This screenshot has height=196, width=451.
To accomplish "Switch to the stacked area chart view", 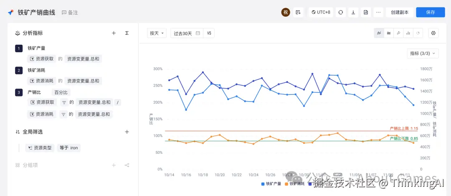I will coord(389,33).
